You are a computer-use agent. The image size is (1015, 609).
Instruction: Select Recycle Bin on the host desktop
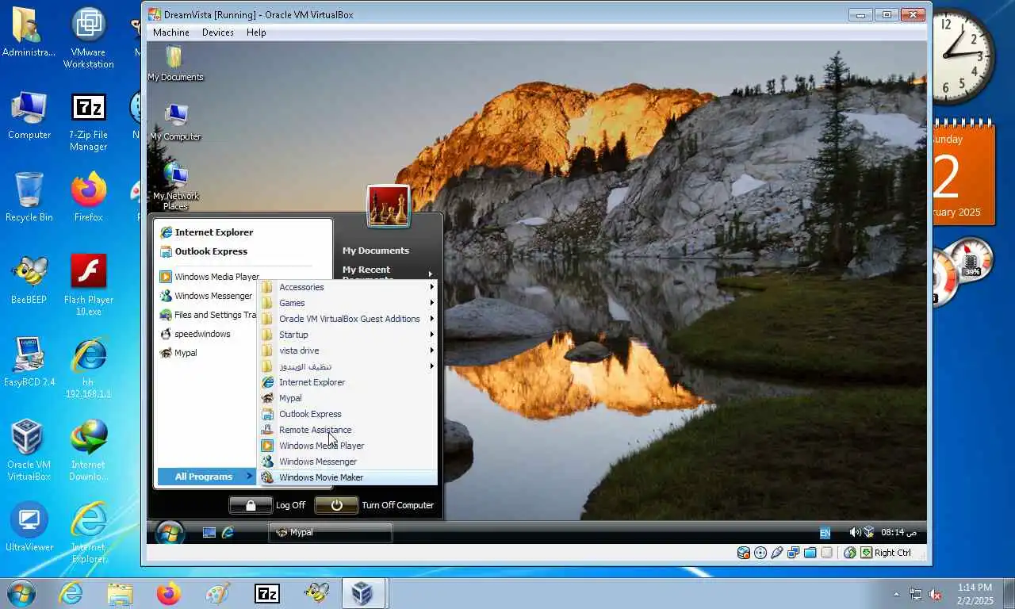(29, 197)
